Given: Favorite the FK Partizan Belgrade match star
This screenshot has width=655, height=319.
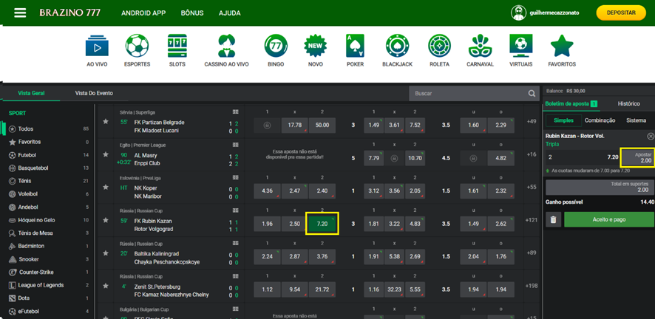Looking at the screenshot, I should [106, 121].
